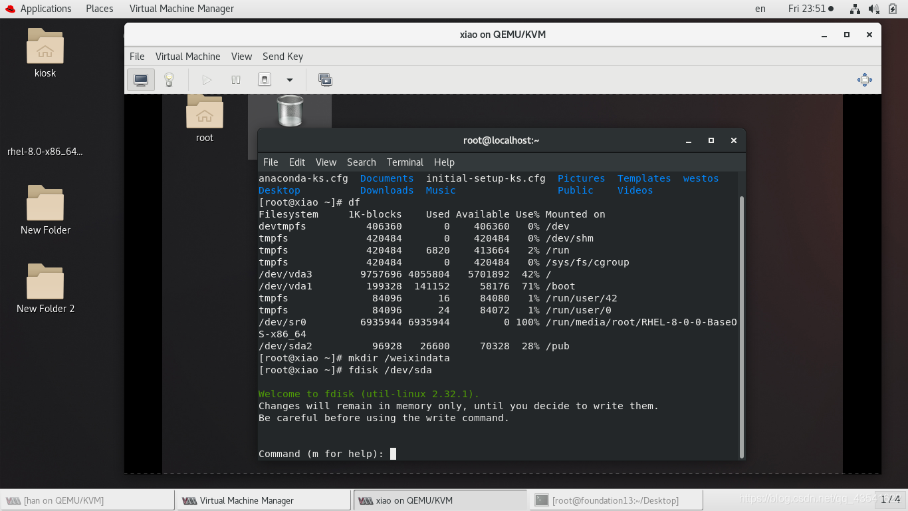This screenshot has width=908, height=511.
Task: Open the View menu of xiao window
Action: [241, 57]
